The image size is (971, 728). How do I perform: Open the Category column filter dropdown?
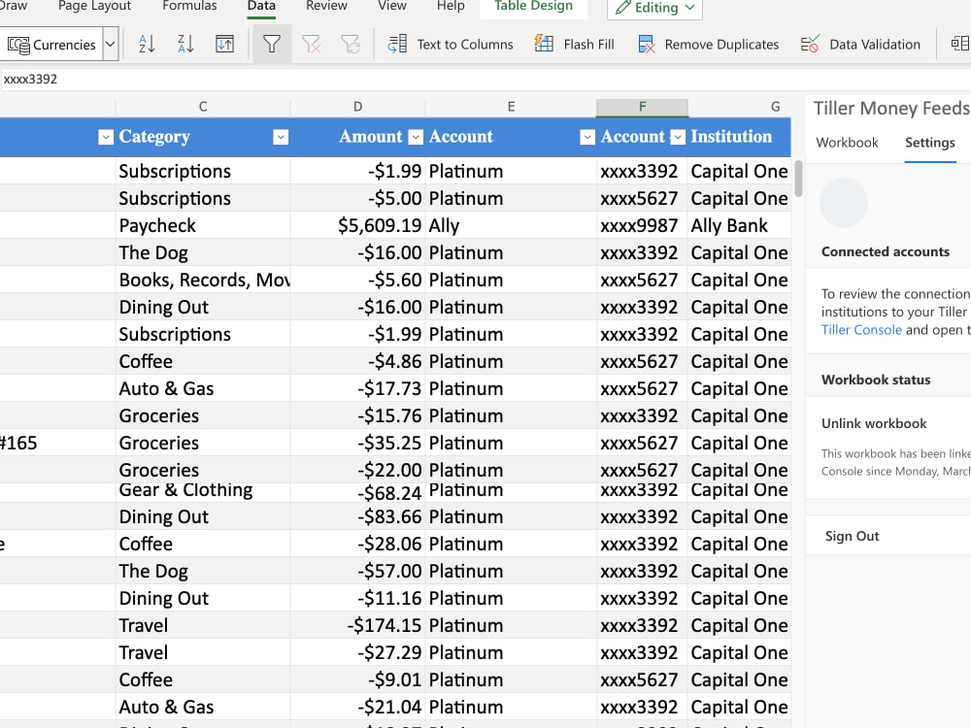[x=281, y=138]
